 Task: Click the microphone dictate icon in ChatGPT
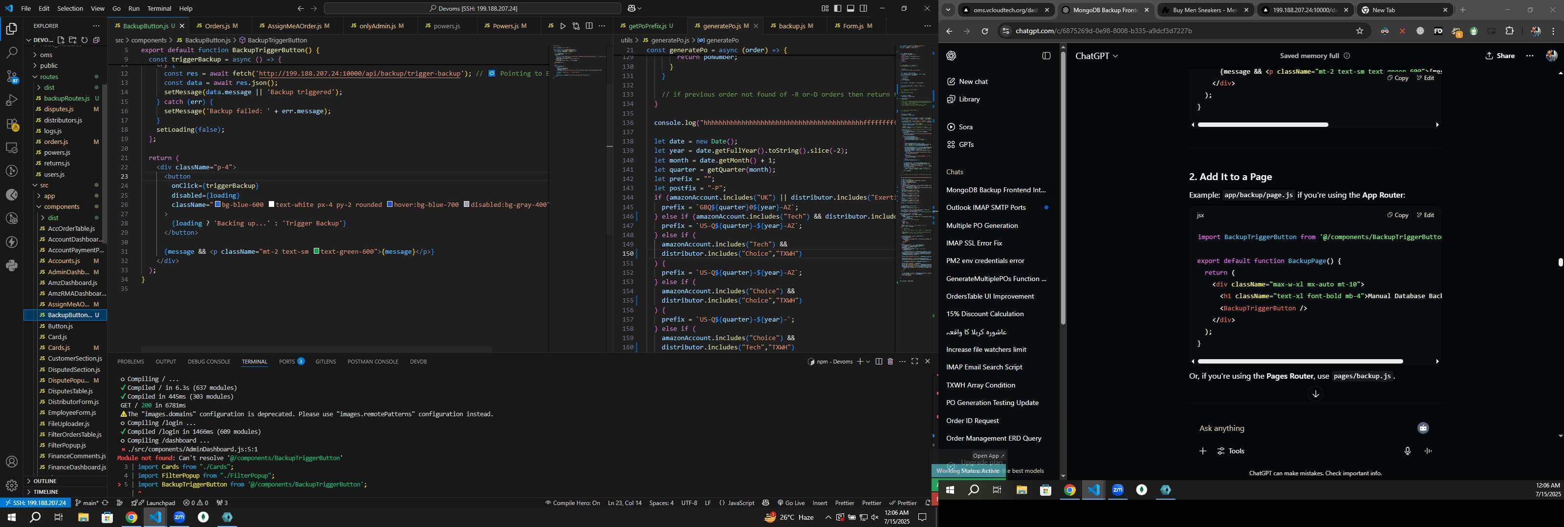pos(1408,451)
